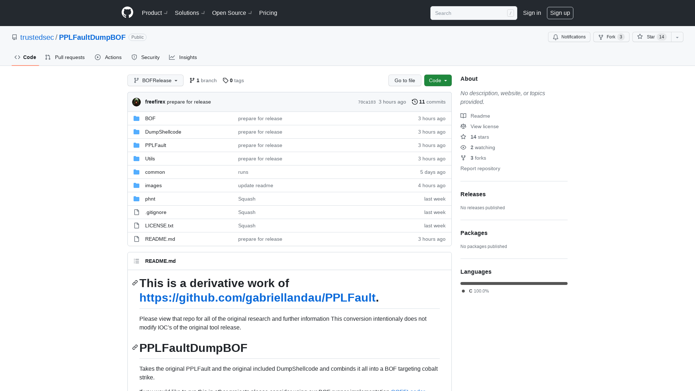Open the BOFRelease branch selector

click(155, 80)
